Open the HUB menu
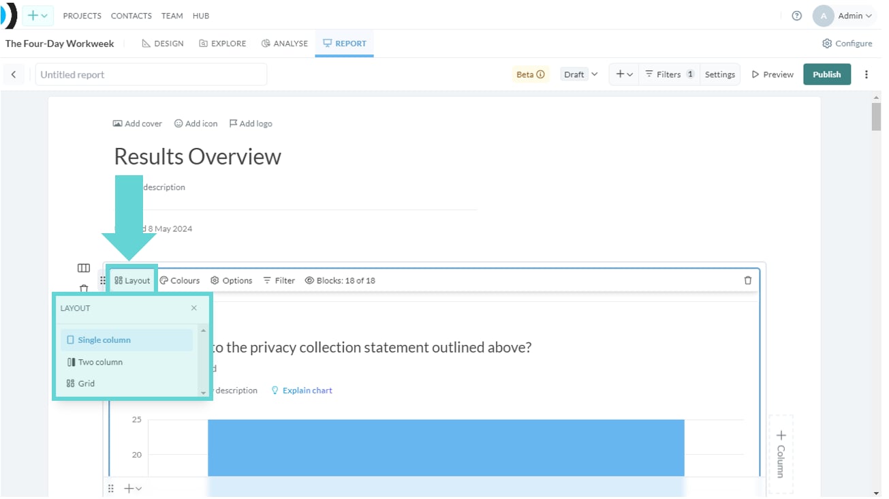889x499 pixels. [201, 16]
